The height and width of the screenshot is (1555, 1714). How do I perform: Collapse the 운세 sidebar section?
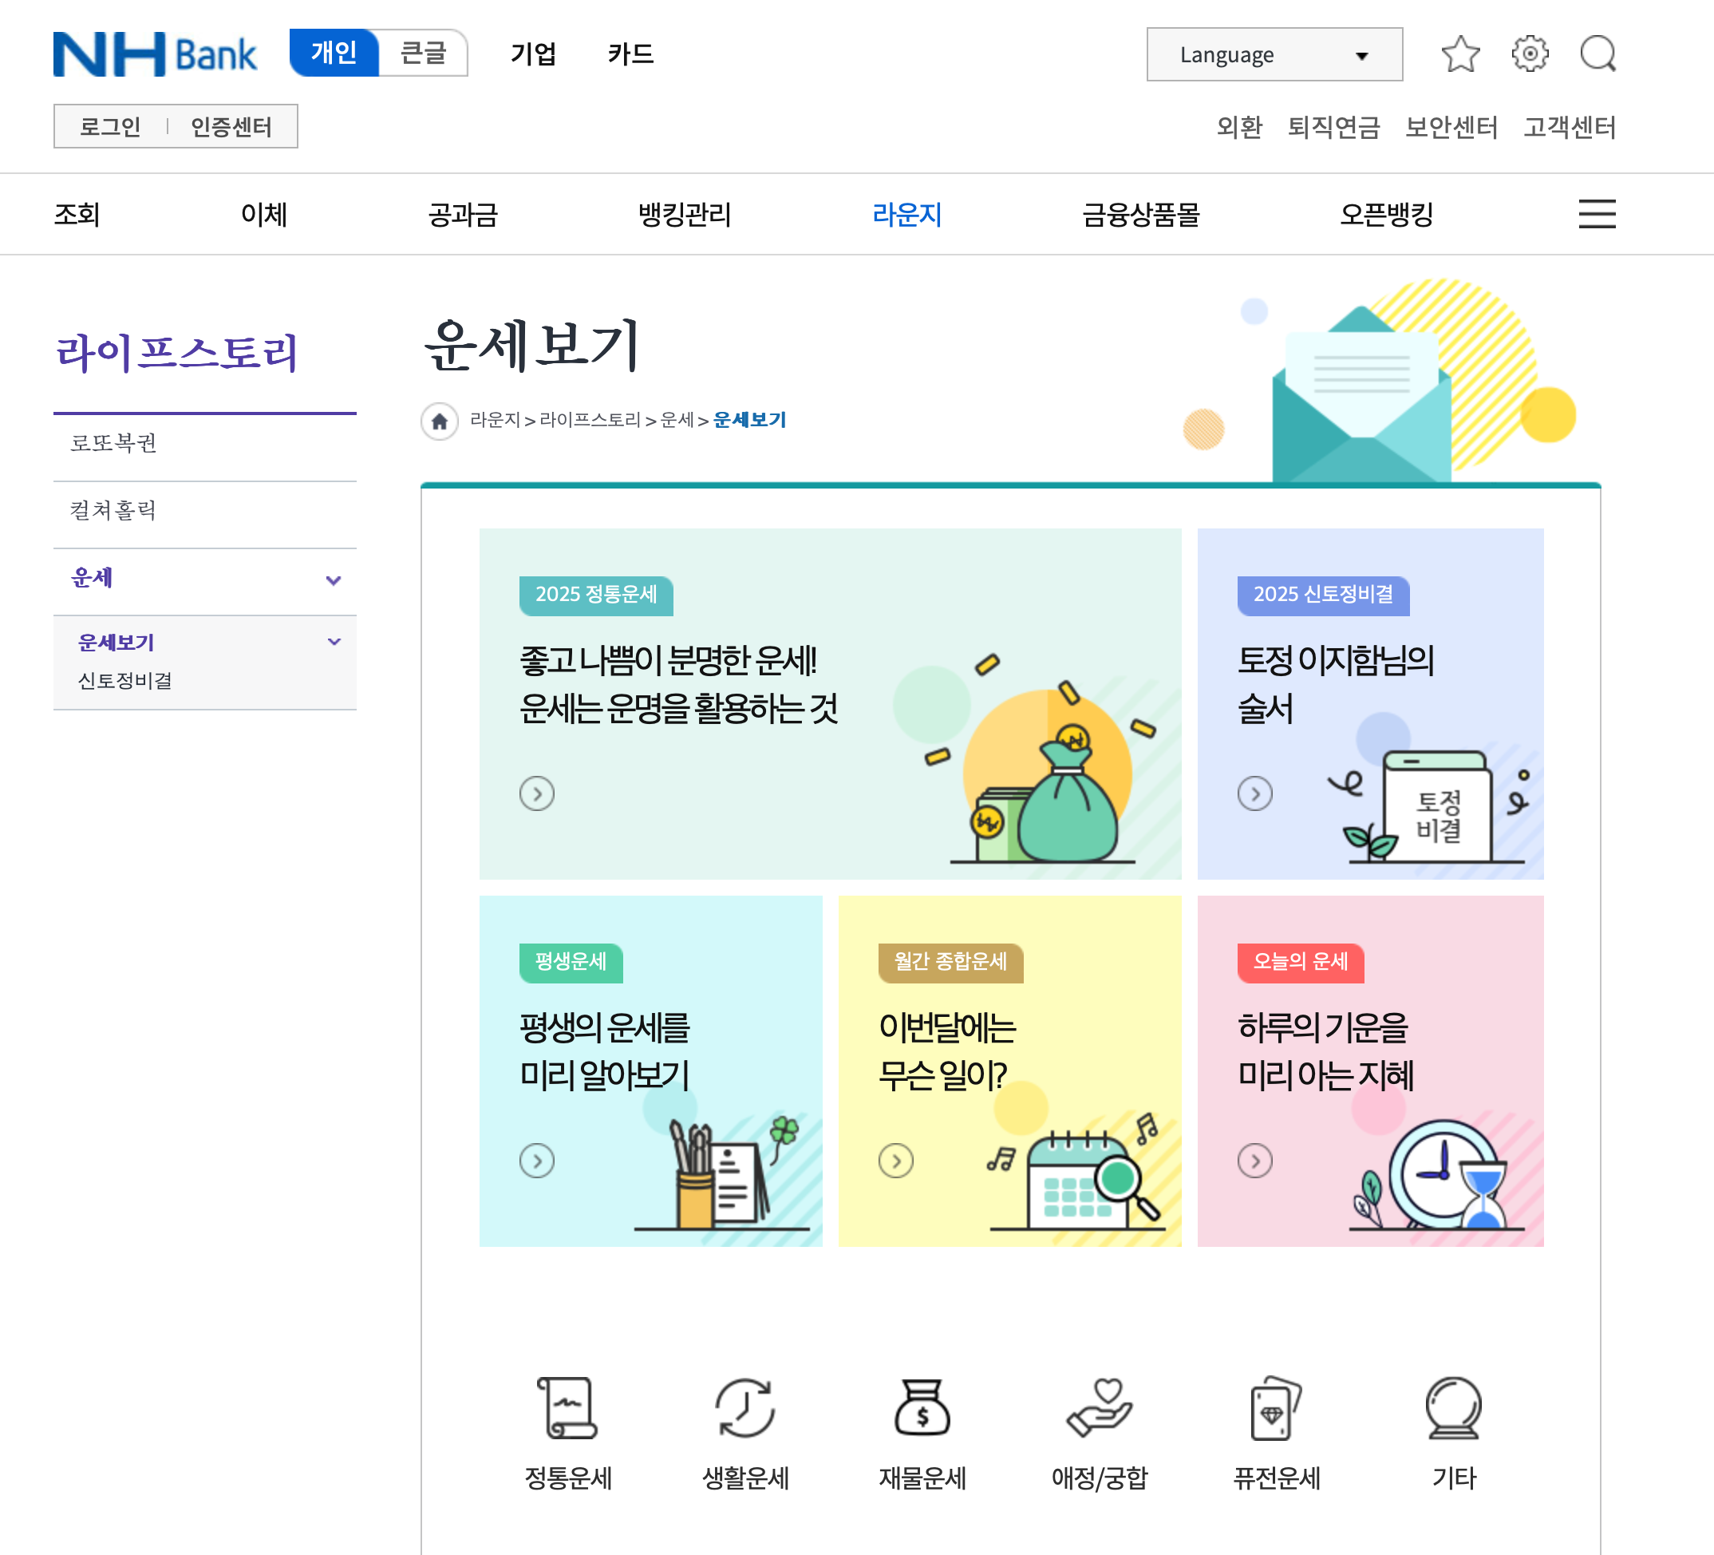point(334,580)
